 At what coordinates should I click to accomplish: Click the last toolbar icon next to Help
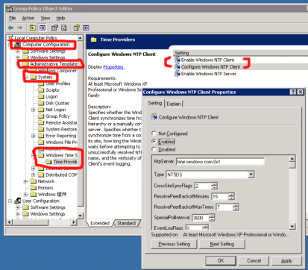(86, 28)
